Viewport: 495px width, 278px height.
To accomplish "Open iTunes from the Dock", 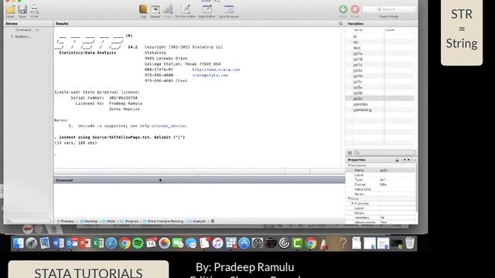I will coord(217,243).
